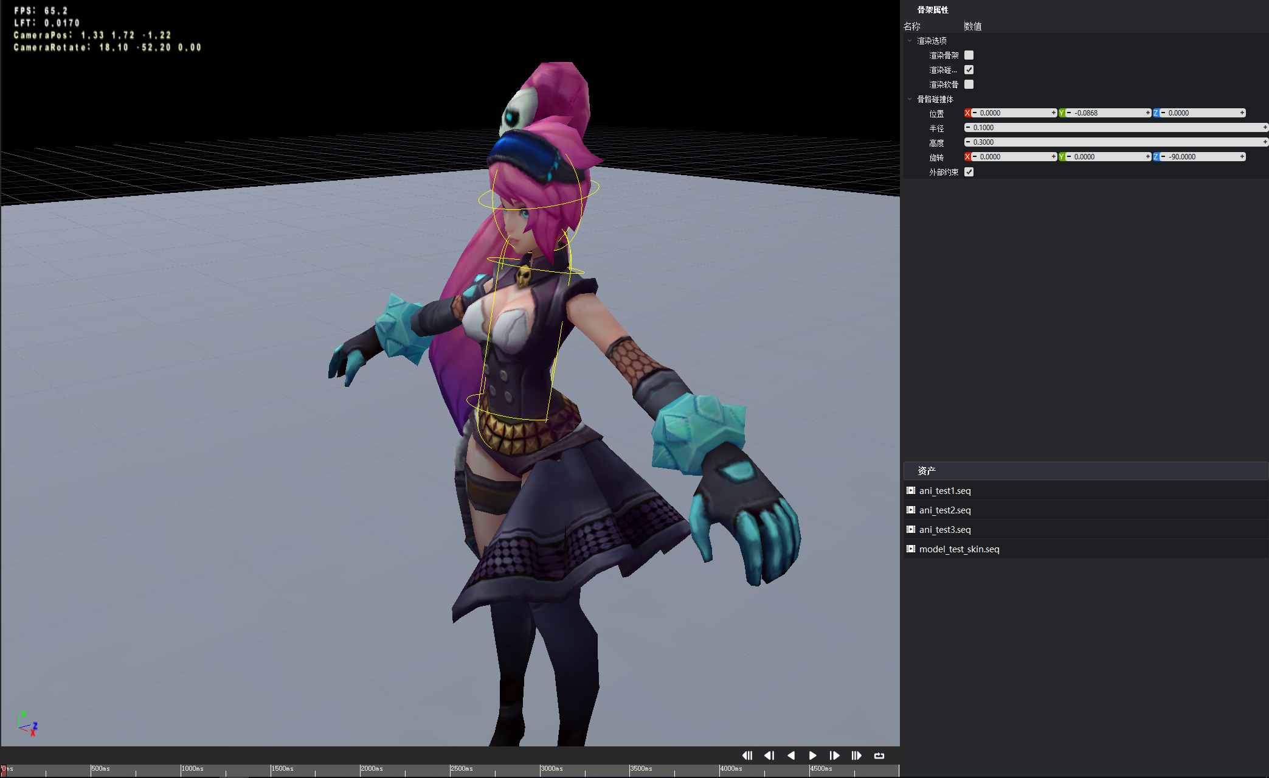Play animation in reverse

coord(791,755)
